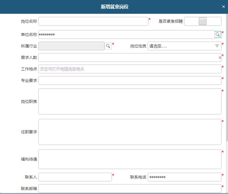This screenshot has height=194, width=228.
Task: Click the 岗位性质 label text
Action: 138,46
